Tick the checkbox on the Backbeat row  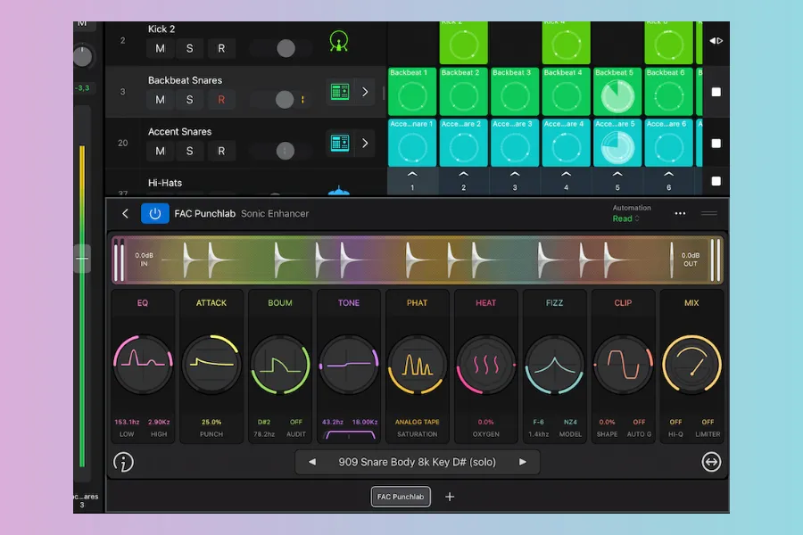click(716, 92)
